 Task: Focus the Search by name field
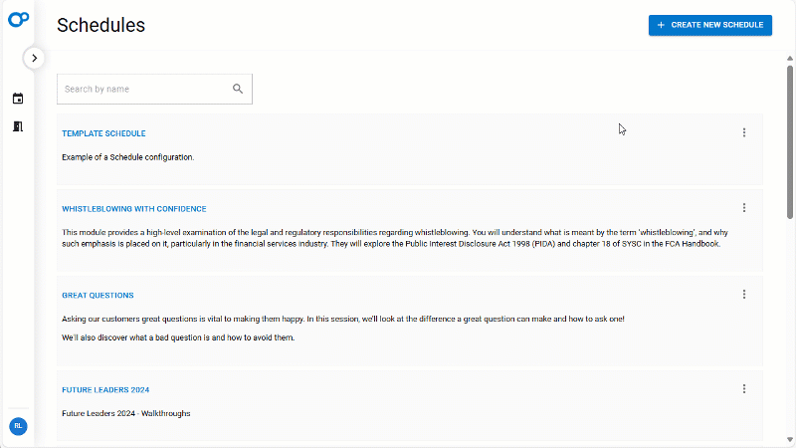coord(154,89)
